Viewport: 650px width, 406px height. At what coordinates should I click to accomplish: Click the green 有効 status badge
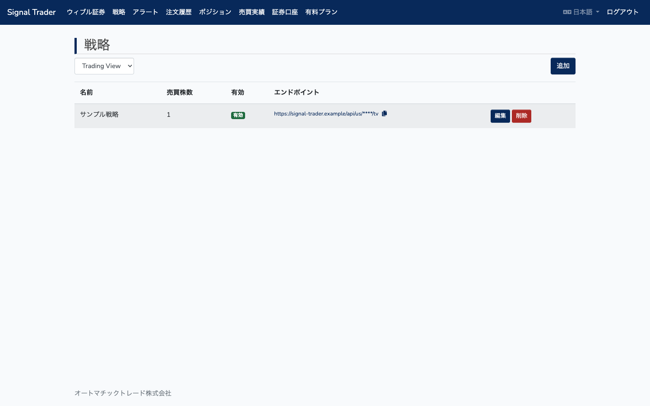238,115
